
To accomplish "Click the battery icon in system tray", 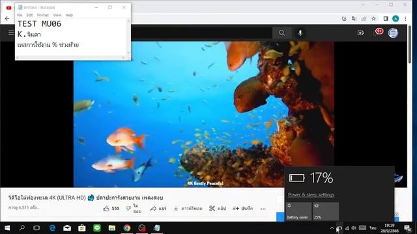I will pos(339,228).
